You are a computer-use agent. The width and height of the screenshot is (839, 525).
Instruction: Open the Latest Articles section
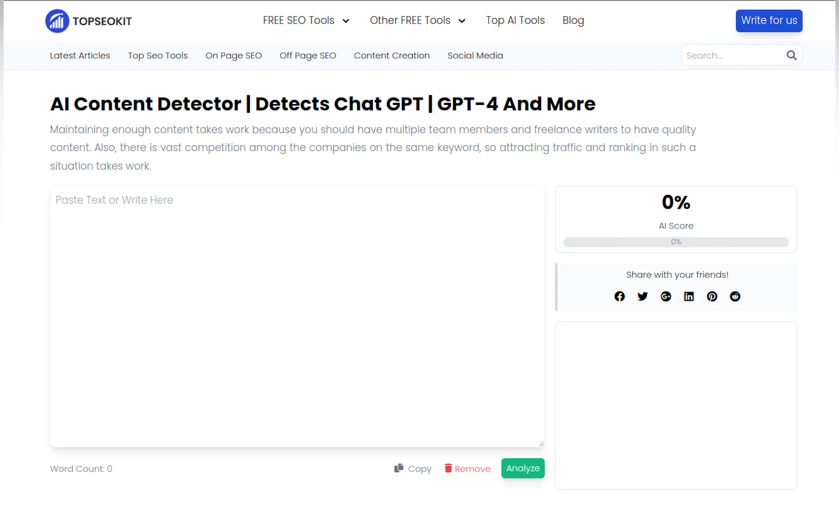pos(80,55)
